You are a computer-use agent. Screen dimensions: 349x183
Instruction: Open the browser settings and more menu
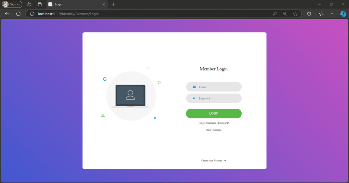(x=333, y=14)
